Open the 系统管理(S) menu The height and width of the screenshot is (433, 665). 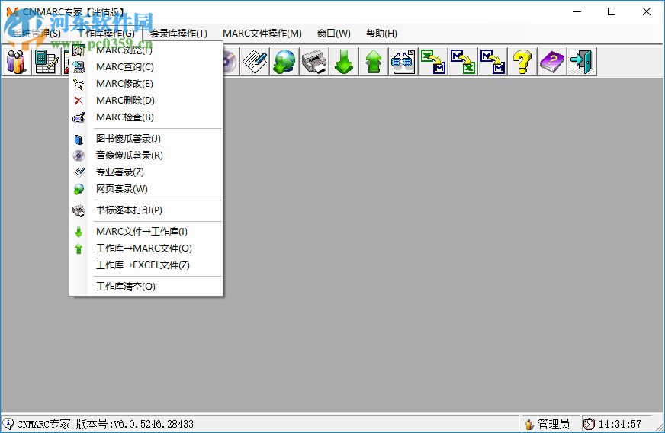tap(37, 33)
